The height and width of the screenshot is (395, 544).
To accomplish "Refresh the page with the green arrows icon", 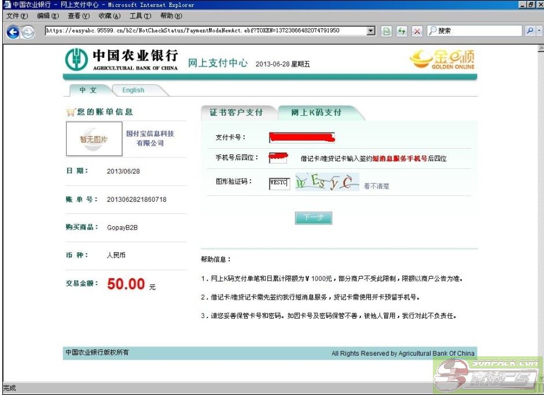I will [402, 31].
